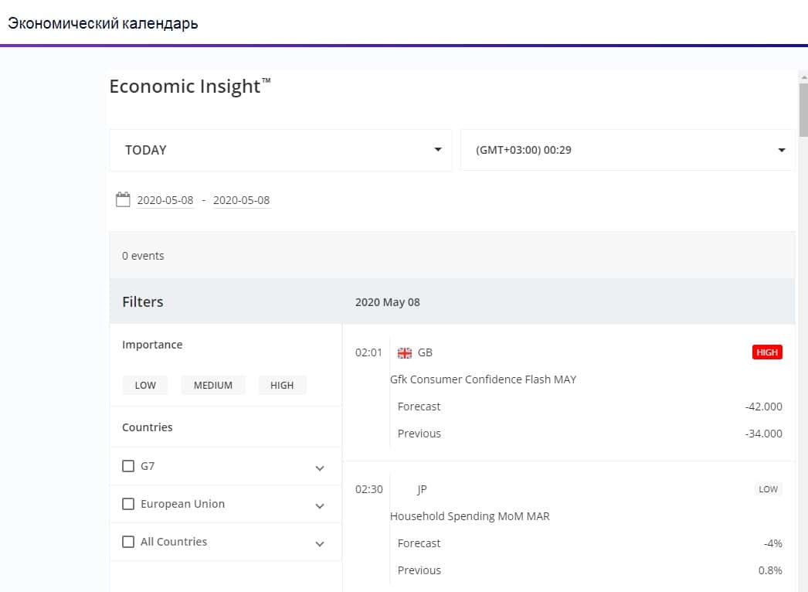Image resolution: width=808 pixels, height=592 pixels.
Task: Open Gfk Consumer Confidence Flash MAY event
Action: (483, 379)
